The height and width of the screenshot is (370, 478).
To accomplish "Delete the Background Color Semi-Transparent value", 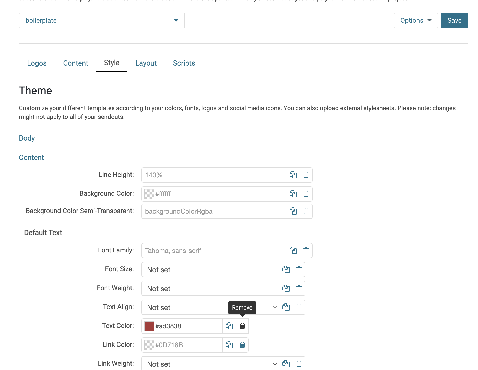I will 306,211.
